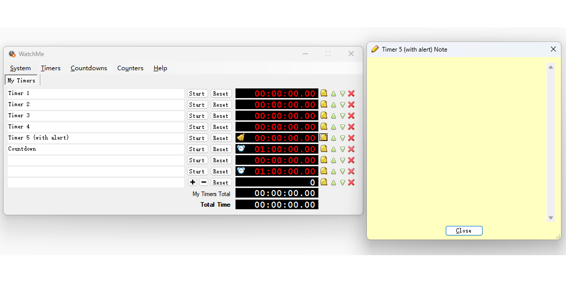The image size is (566, 283).
Task: Open the highlighted note icon for Timer 5
Action: [324, 137]
